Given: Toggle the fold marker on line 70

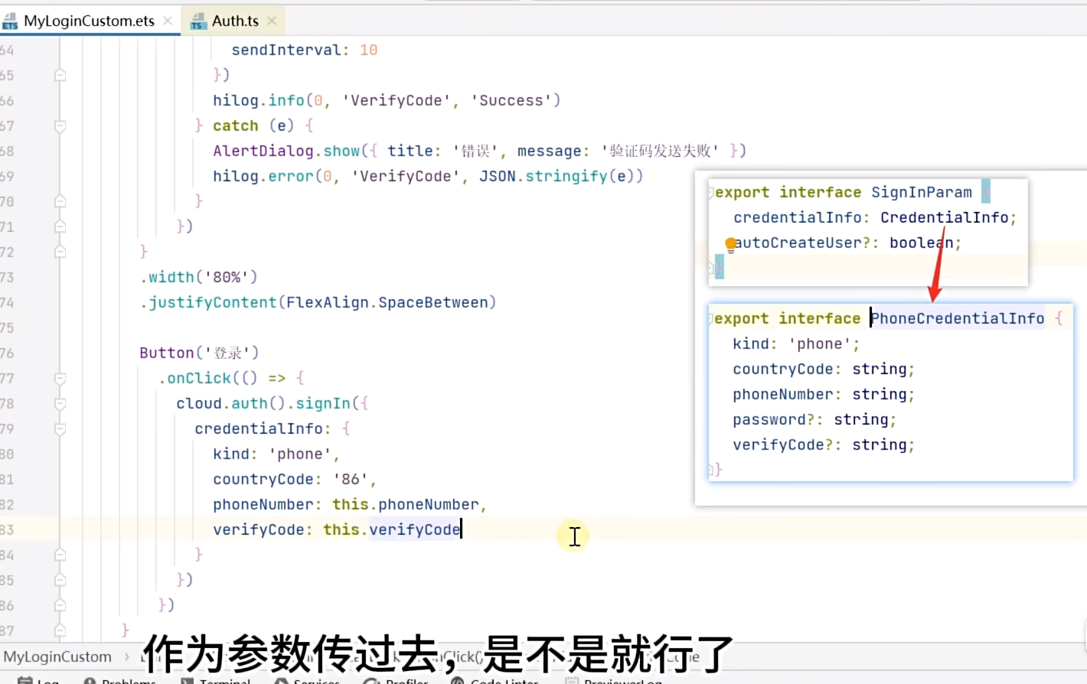Looking at the screenshot, I should click(60, 201).
